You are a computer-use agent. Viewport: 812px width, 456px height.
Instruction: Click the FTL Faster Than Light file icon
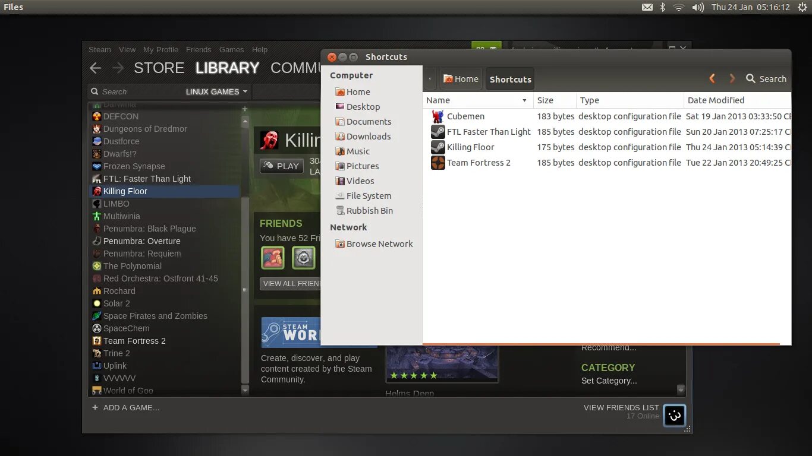[x=438, y=132]
